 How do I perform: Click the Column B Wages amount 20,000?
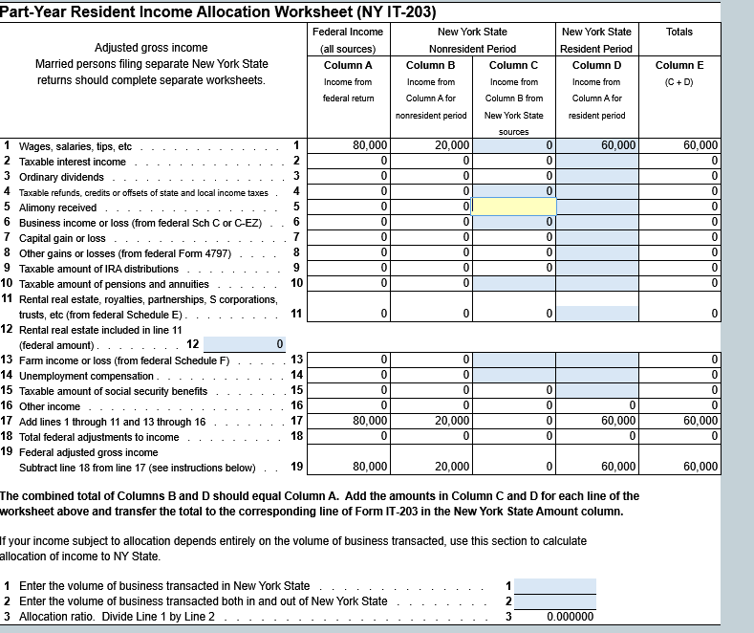click(x=452, y=145)
